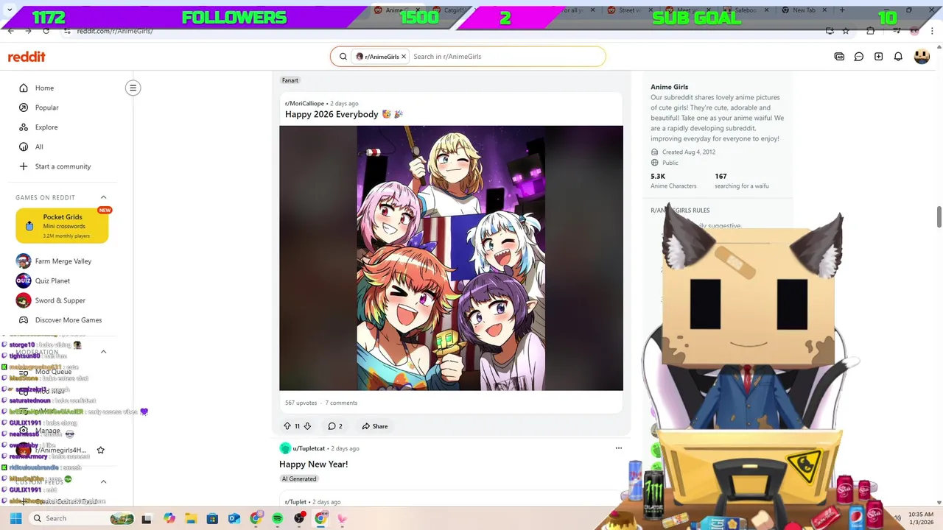Open Outlook from the taskbar
The width and height of the screenshot is (943, 530).
pos(234,518)
